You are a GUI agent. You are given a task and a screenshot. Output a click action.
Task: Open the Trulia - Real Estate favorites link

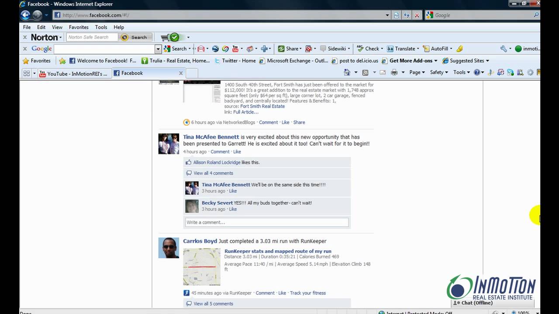coord(176,61)
